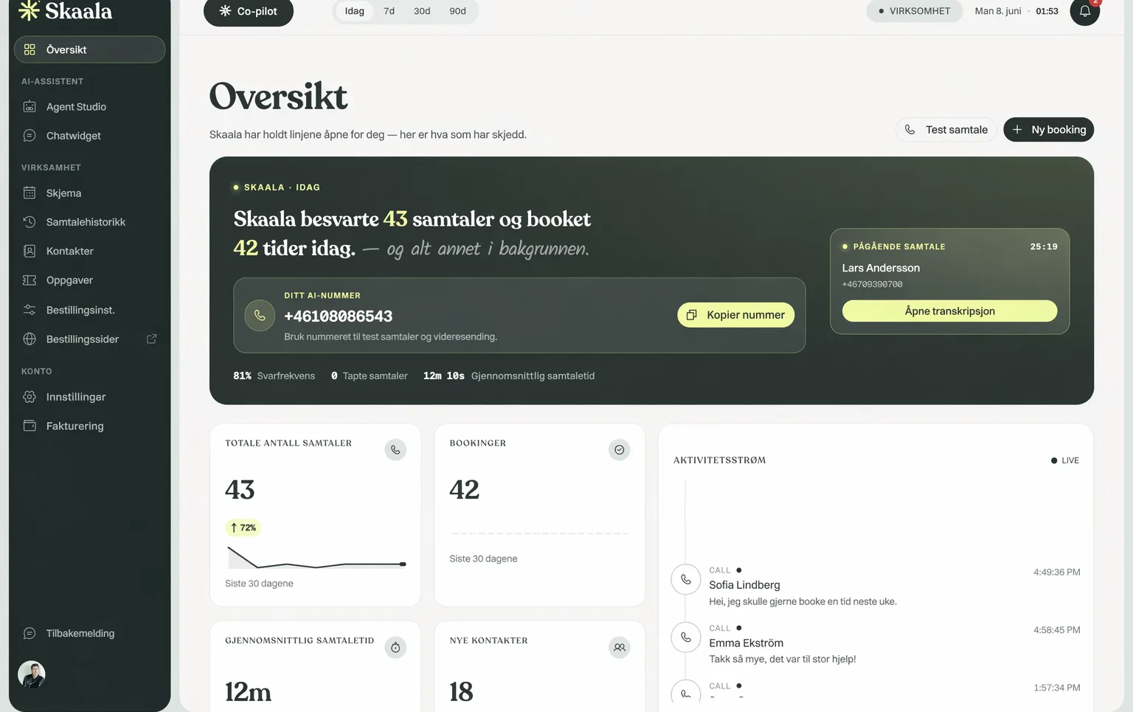Viewport: 1133px width, 712px height.
Task: Start a Test samtale
Action: point(946,130)
